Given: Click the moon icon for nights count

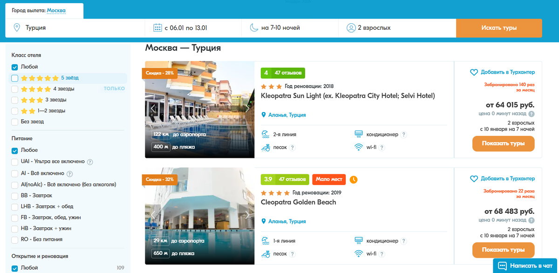Looking at the screenshot, I should click(253, 27).
